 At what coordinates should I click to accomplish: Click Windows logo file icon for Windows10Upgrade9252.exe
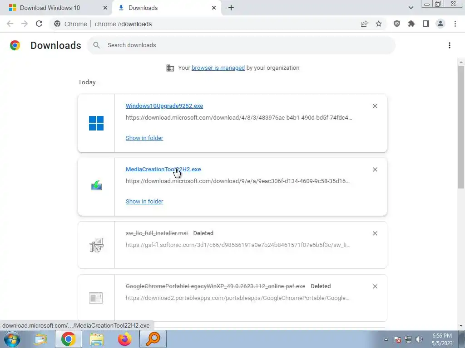[x=96, y=123]
